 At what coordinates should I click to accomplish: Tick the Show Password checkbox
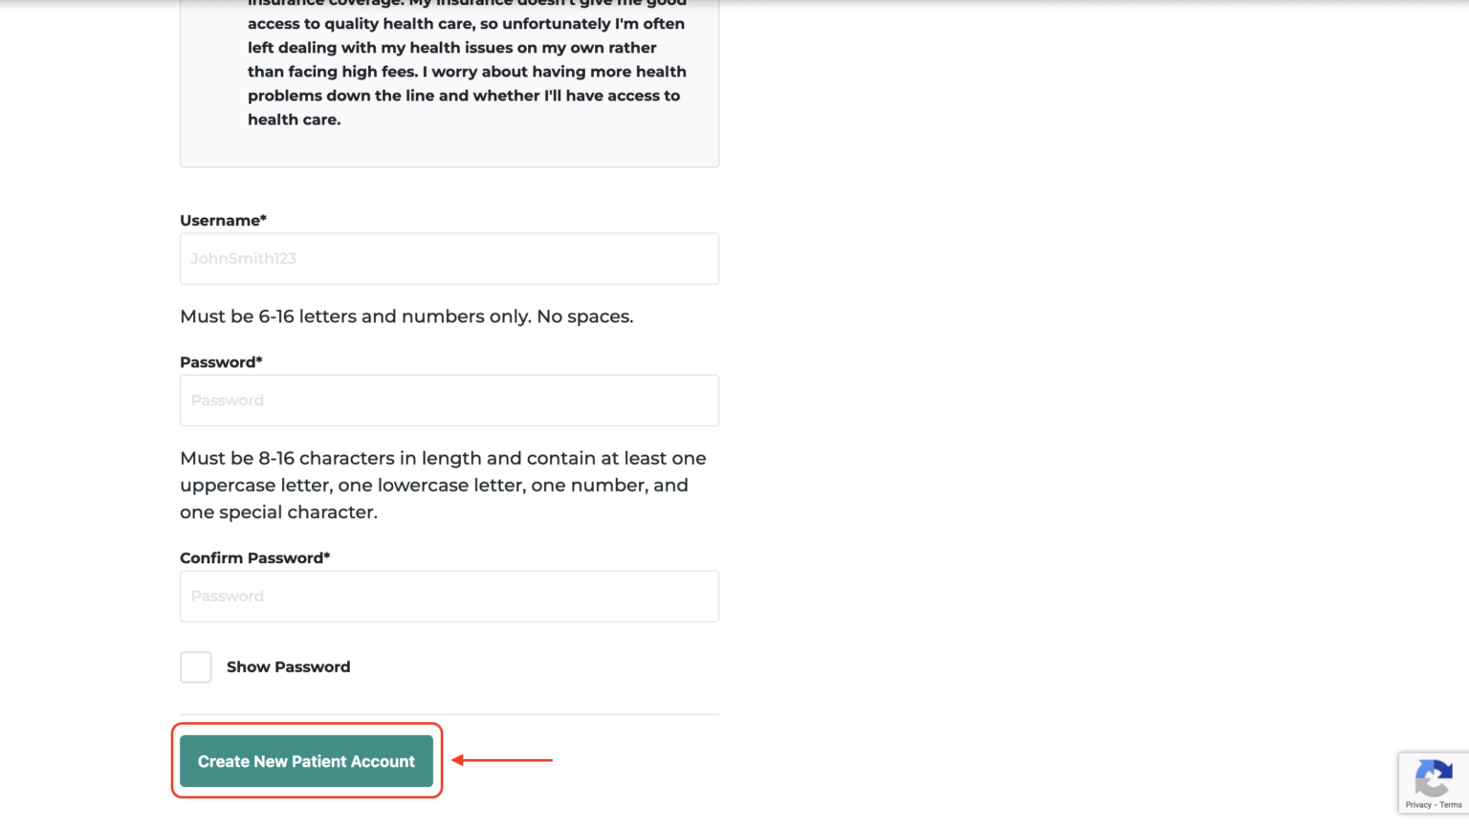tap(196, 667)
